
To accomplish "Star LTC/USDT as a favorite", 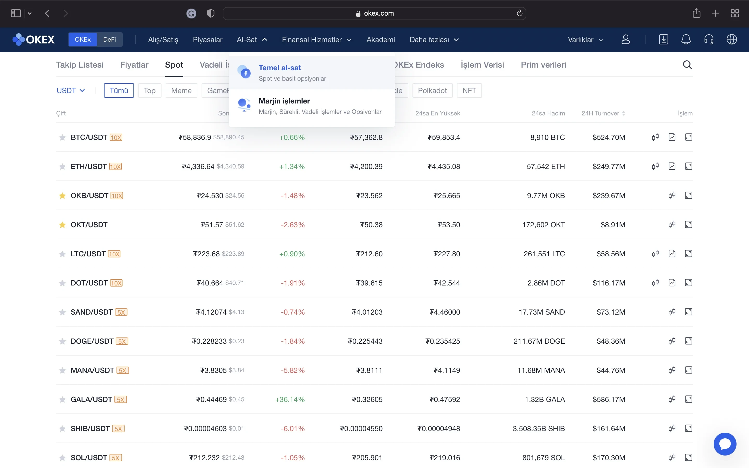I will click(x=62, y=254).
